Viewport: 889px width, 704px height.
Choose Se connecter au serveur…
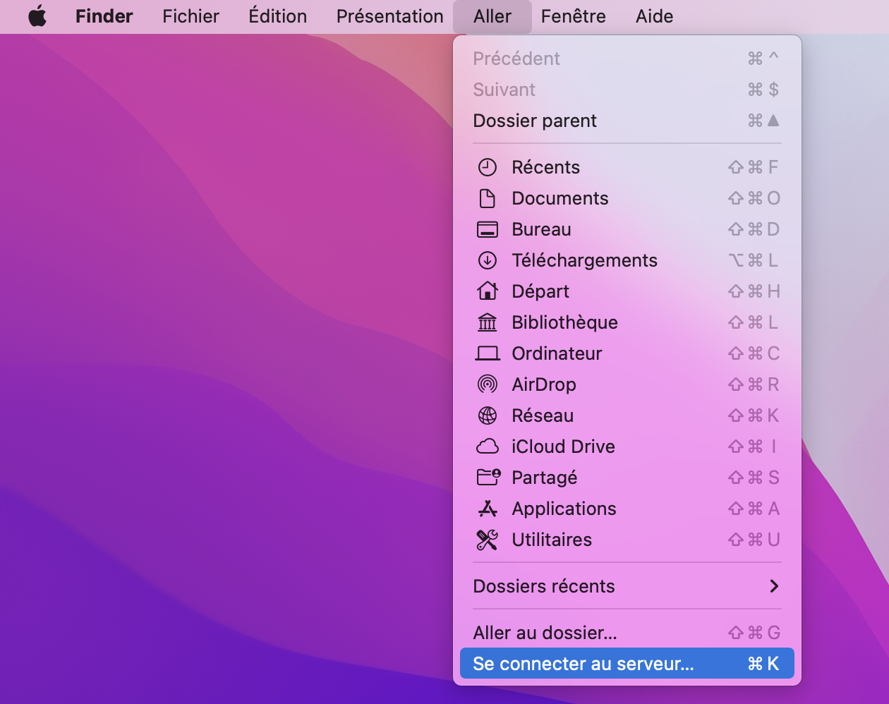627,664
